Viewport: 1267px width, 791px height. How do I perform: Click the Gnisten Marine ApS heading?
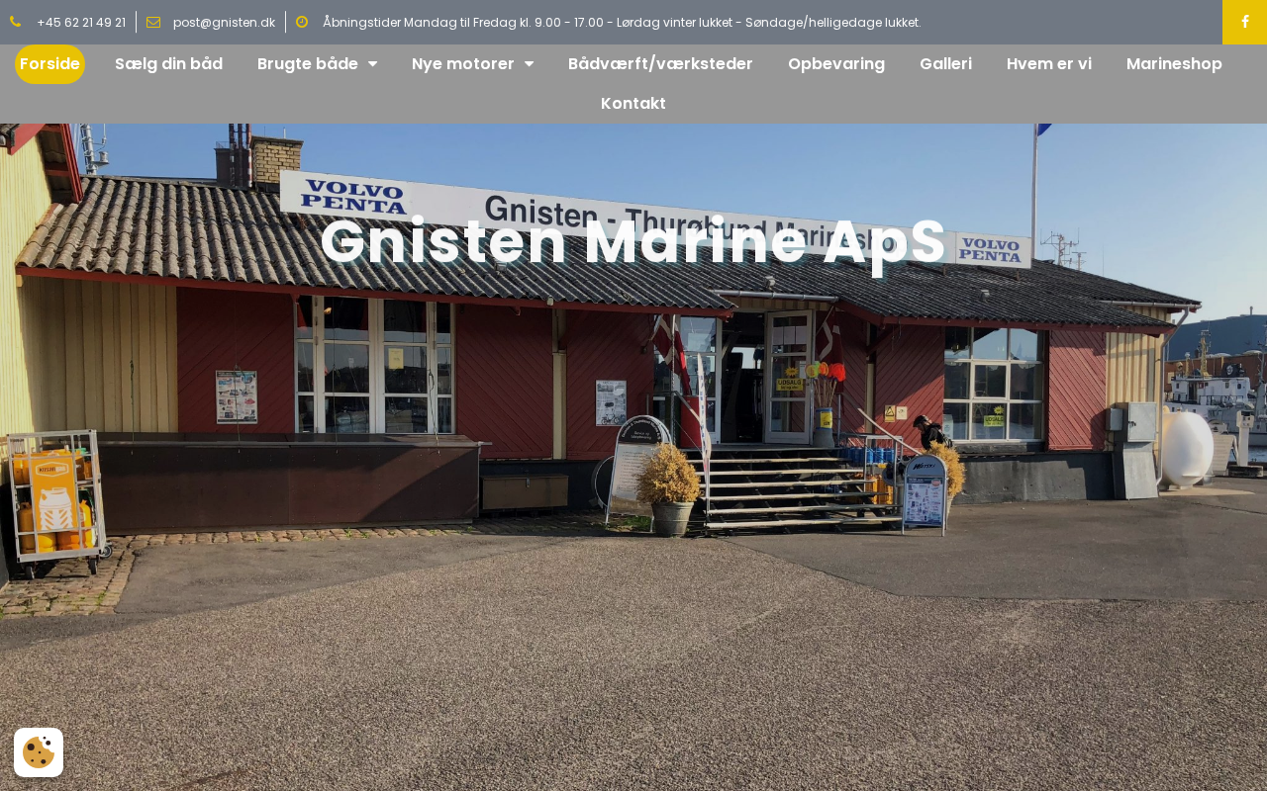click(633, 241)
